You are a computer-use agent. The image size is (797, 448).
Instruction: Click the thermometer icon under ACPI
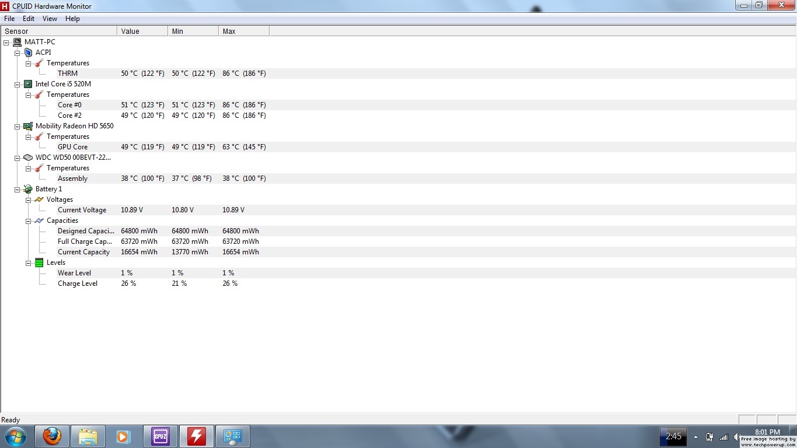pyautogui.click(x=39, y=63)
